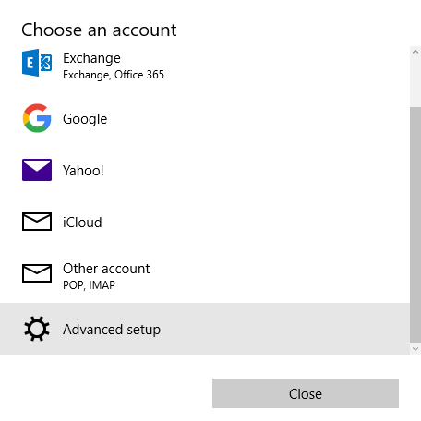
Task: Click the "Choose an account" heading
Action: click(99, 30)
